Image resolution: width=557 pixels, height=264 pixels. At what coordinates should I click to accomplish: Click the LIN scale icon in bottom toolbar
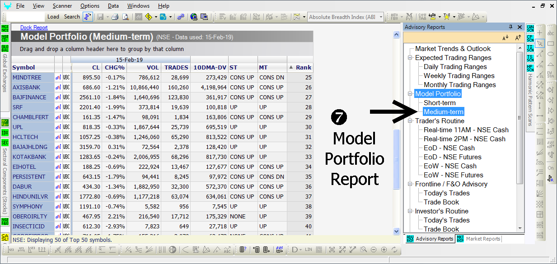[x=309, y=250]
